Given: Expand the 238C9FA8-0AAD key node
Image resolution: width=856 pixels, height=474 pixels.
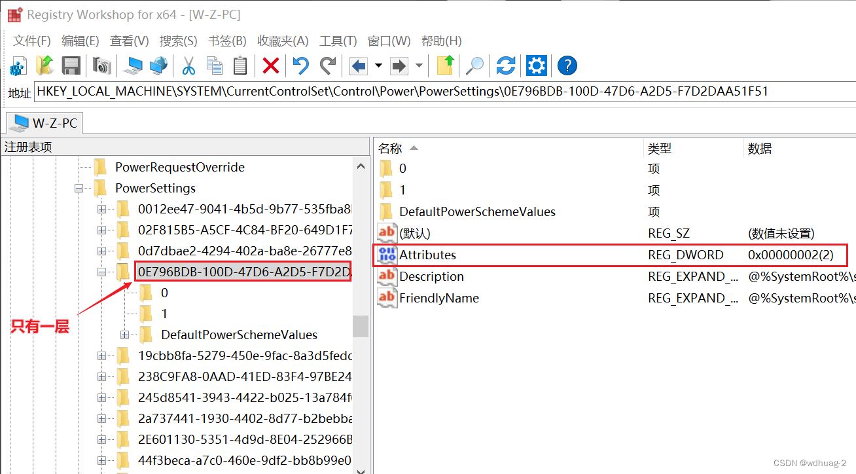Looking at the screenshot, I should pyautogui.click(x=101, y=376).
